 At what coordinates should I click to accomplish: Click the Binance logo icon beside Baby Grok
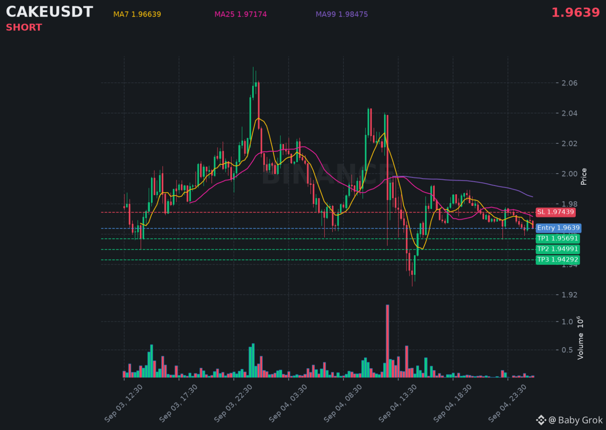[x=541, y=420]
